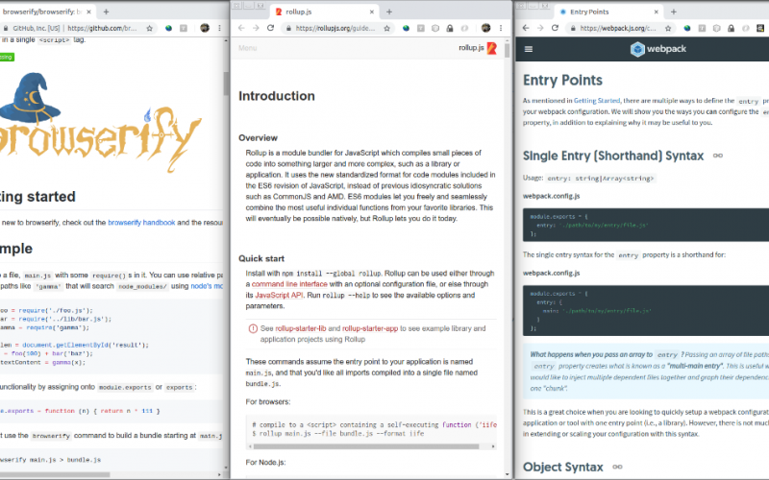Open the command line interface link
Image resolution: width=769 pixels, height=480 pixels.
pyautogui.click(x=289, y=284)
